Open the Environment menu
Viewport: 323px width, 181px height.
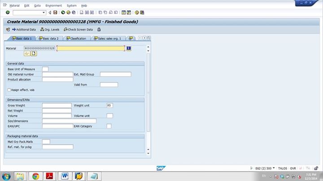point(53,5)
